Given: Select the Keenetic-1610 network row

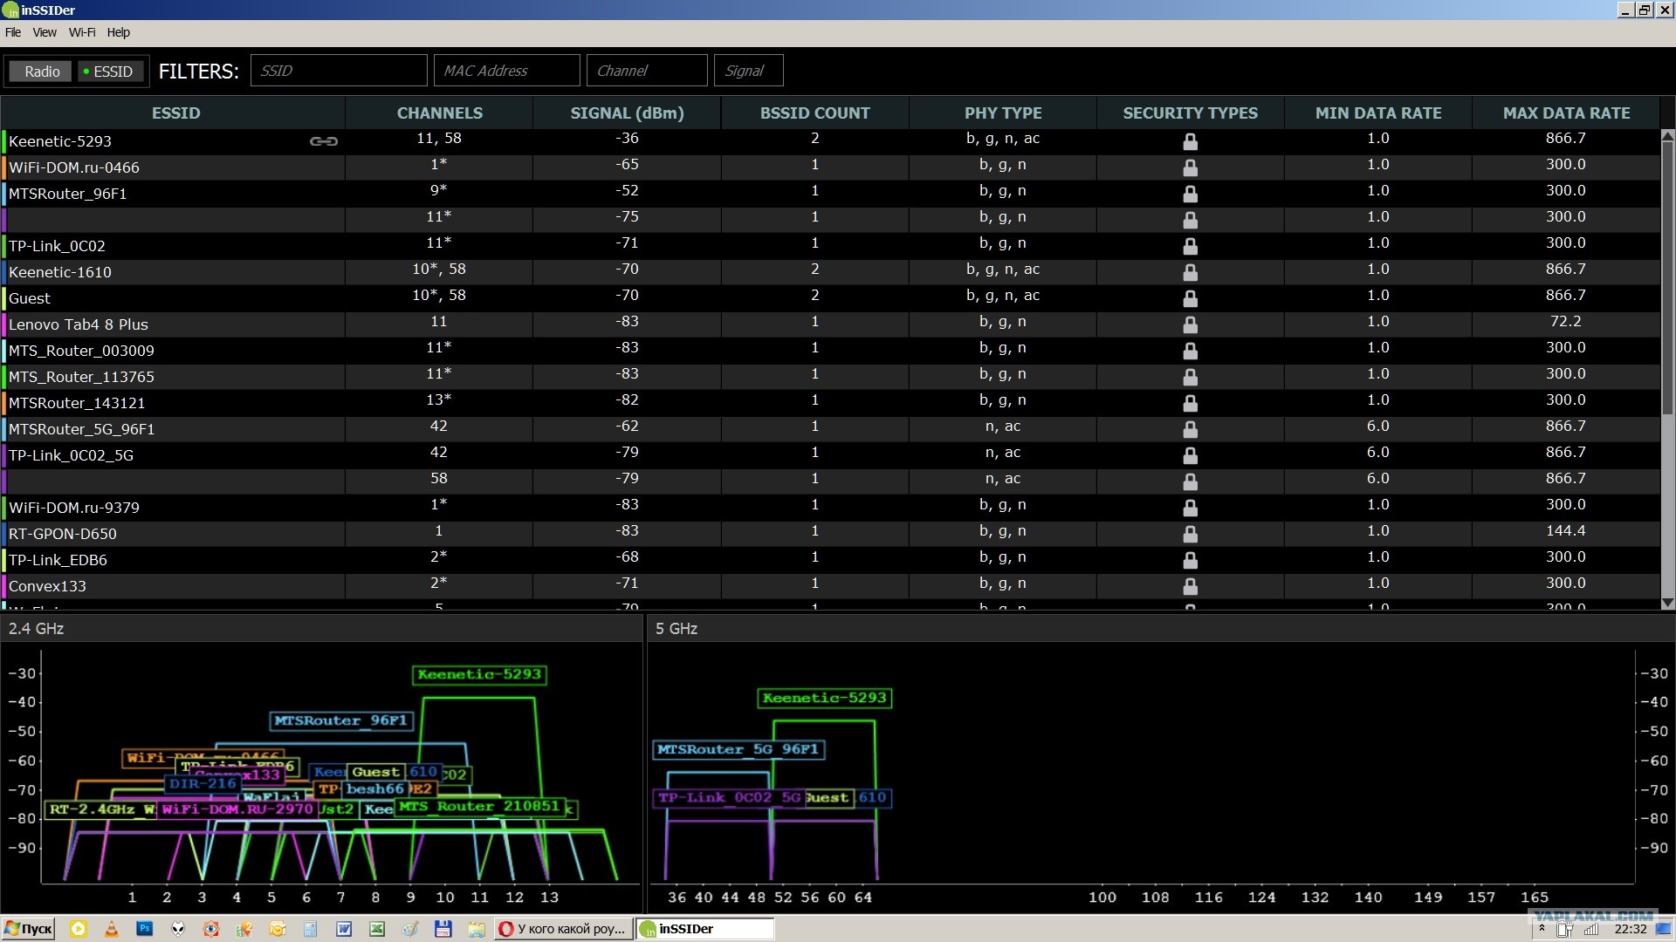Looking at the screenshot, I should (x=830, y=272).
